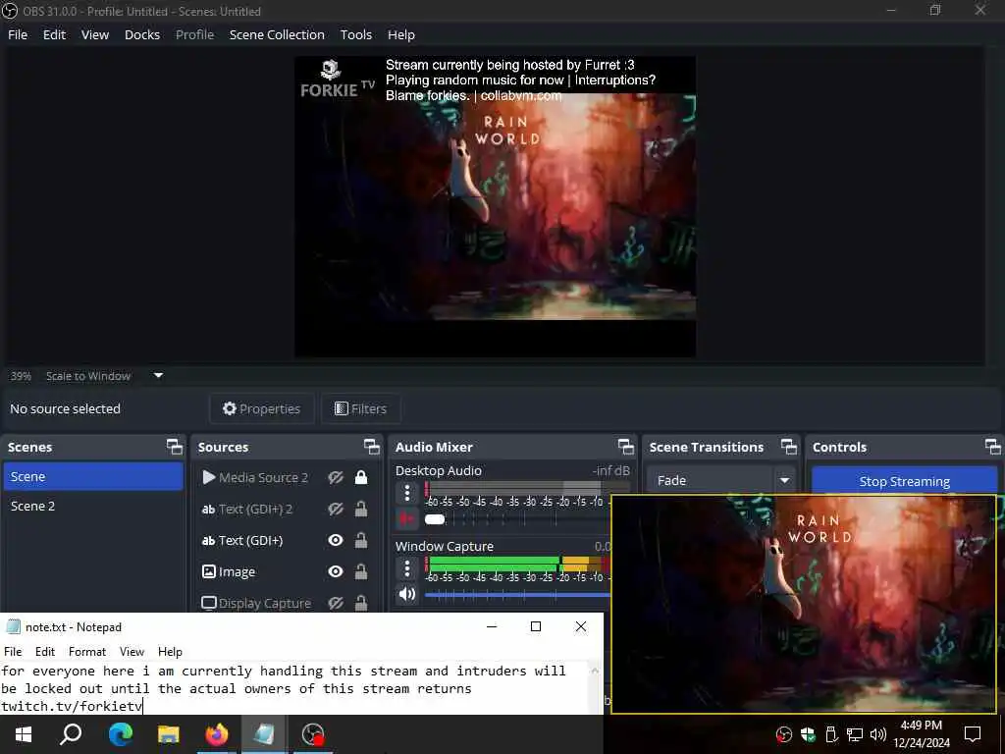This screenshot has width=1005, height=754.
Task: Open the Notepad Help menu
Action: (x=170, y=652)
